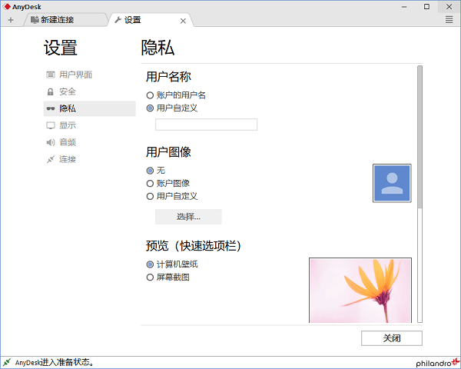The height and width of the screenshot is (369, 461).
Task: Click the 关闭 button
Action: (392, 338)
